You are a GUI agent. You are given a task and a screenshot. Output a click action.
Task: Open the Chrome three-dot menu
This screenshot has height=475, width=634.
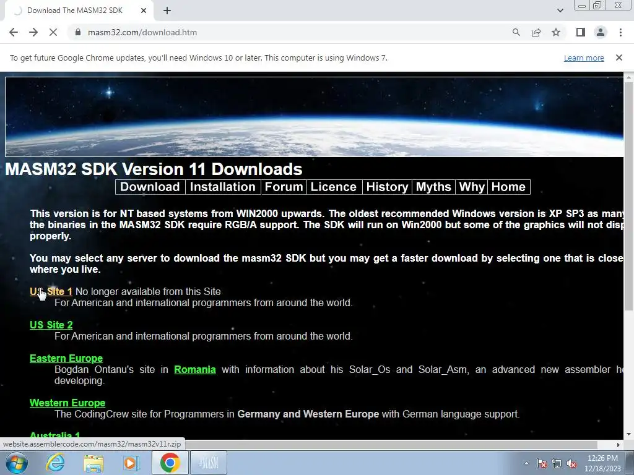tap(620, 32)
